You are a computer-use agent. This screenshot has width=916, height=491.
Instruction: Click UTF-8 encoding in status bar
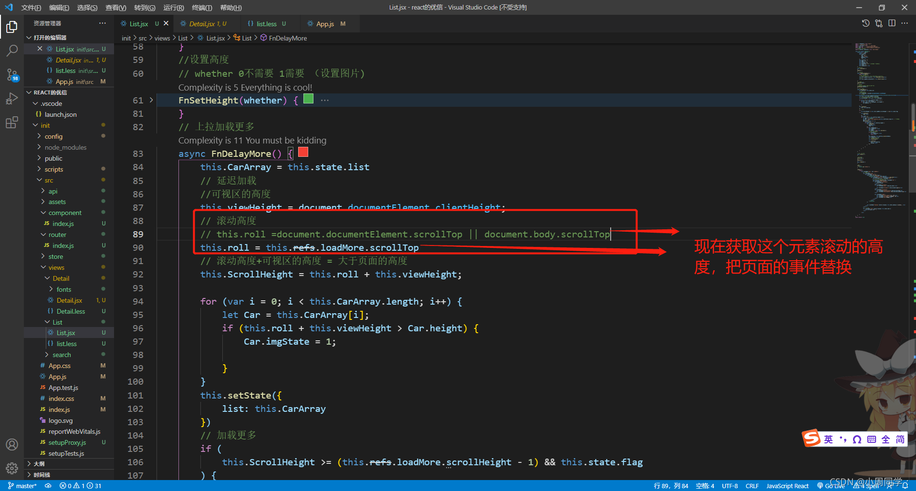coord(729,486)
